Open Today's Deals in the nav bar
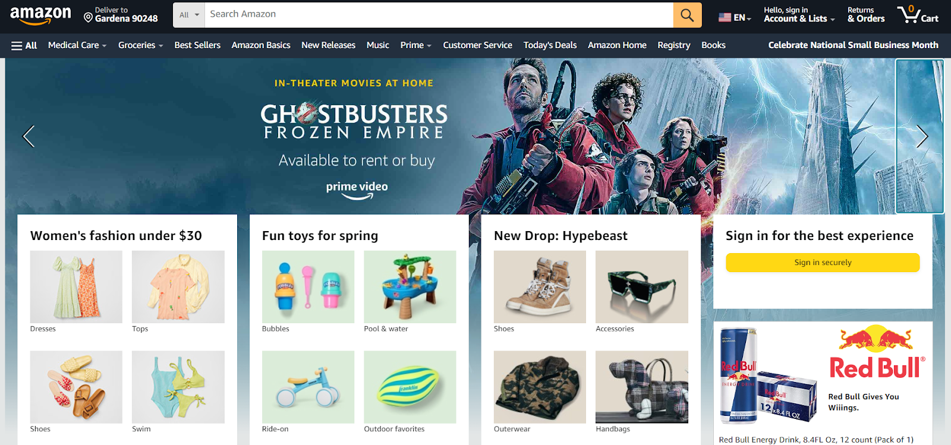This screenshot has width=951, height=445. point(550,45)
